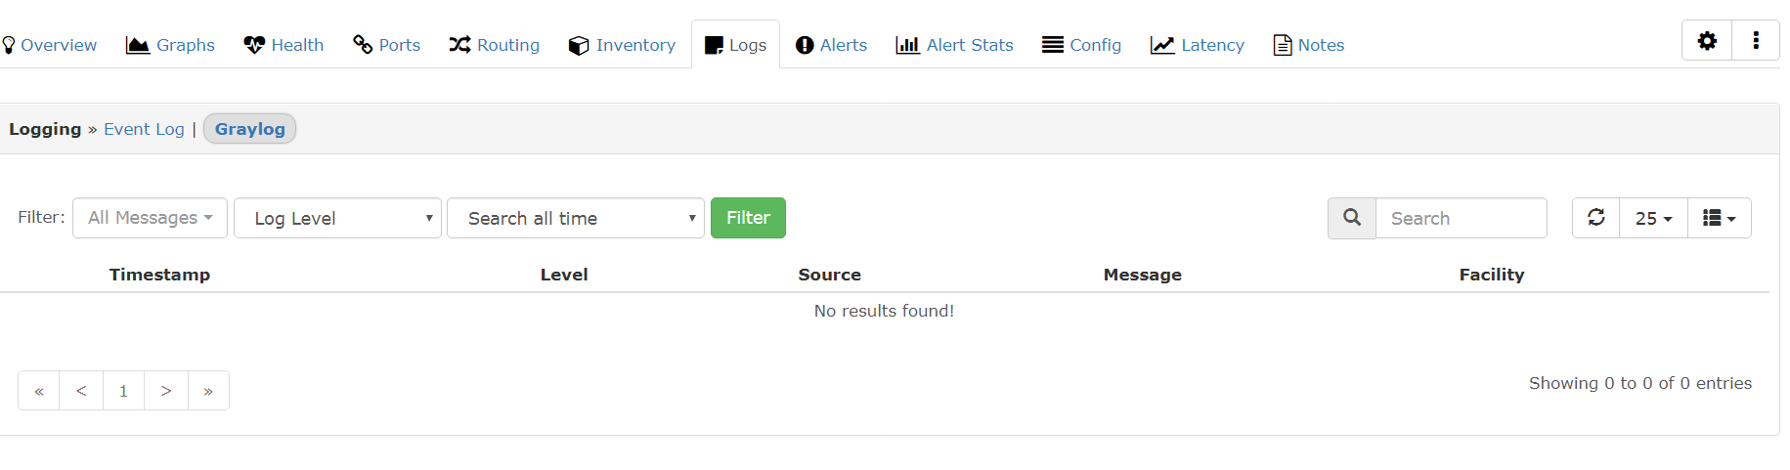Open the vertical ellipsis menu

1756,41
